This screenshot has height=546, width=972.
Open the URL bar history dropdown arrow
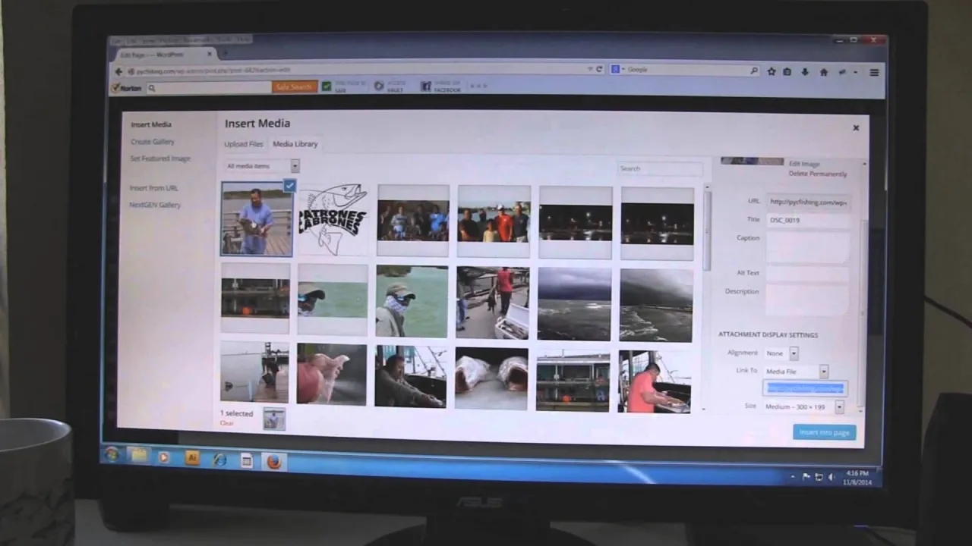tap(590, 69)
